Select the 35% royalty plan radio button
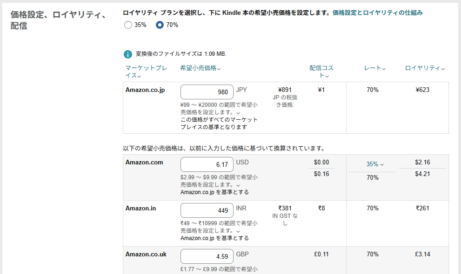This screenshot has width=461, height=274. click(128, 25)
